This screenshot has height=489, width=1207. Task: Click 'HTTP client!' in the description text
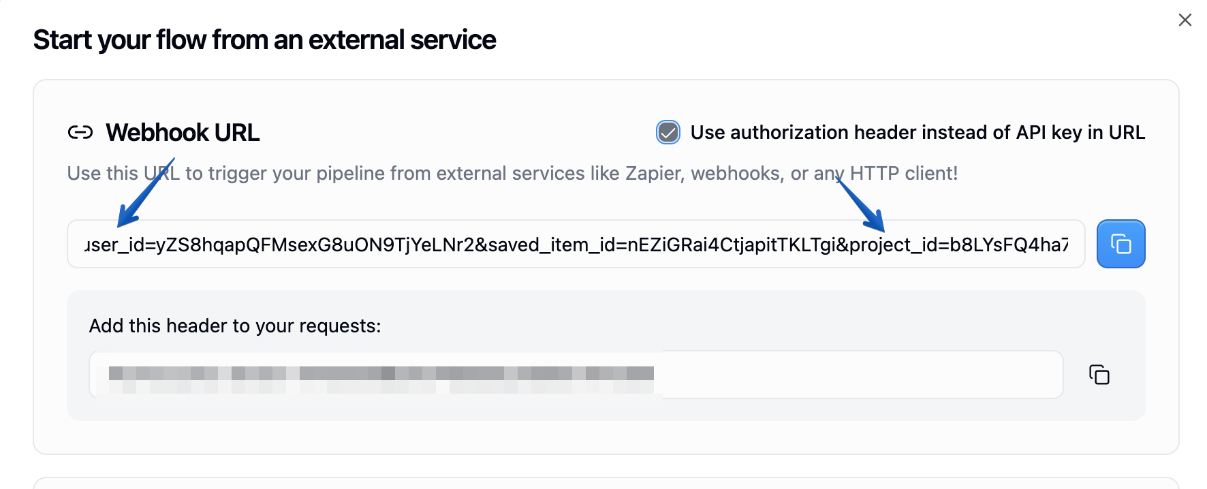903,174
